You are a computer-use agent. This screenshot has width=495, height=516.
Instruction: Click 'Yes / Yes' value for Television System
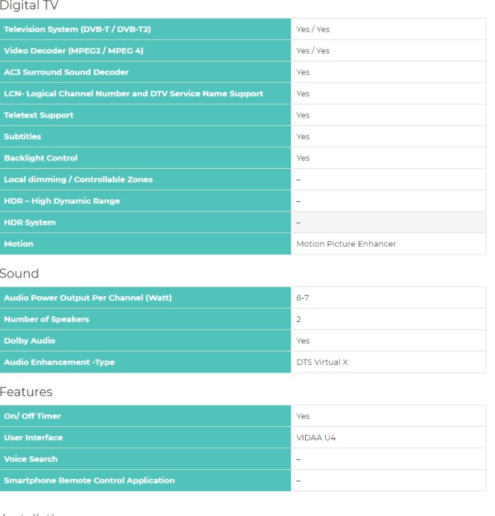point(313,29)
